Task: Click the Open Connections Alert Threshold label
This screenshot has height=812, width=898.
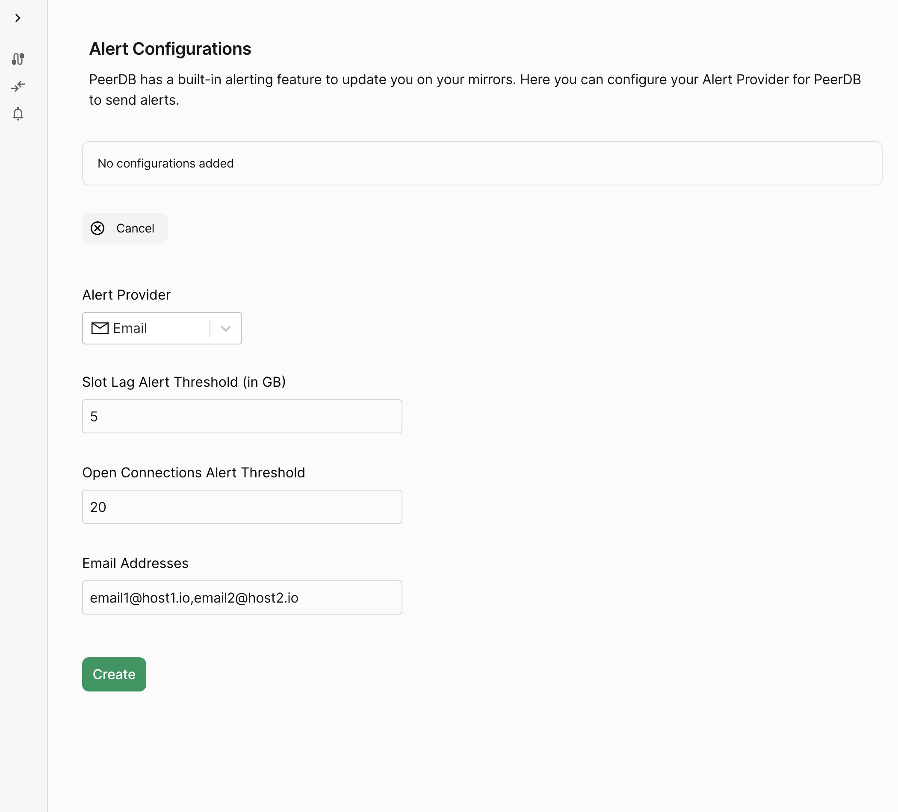Action: [194, 473]
